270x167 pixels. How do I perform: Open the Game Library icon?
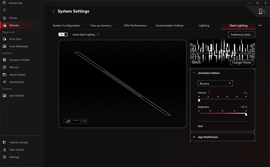tap(4, 75)
